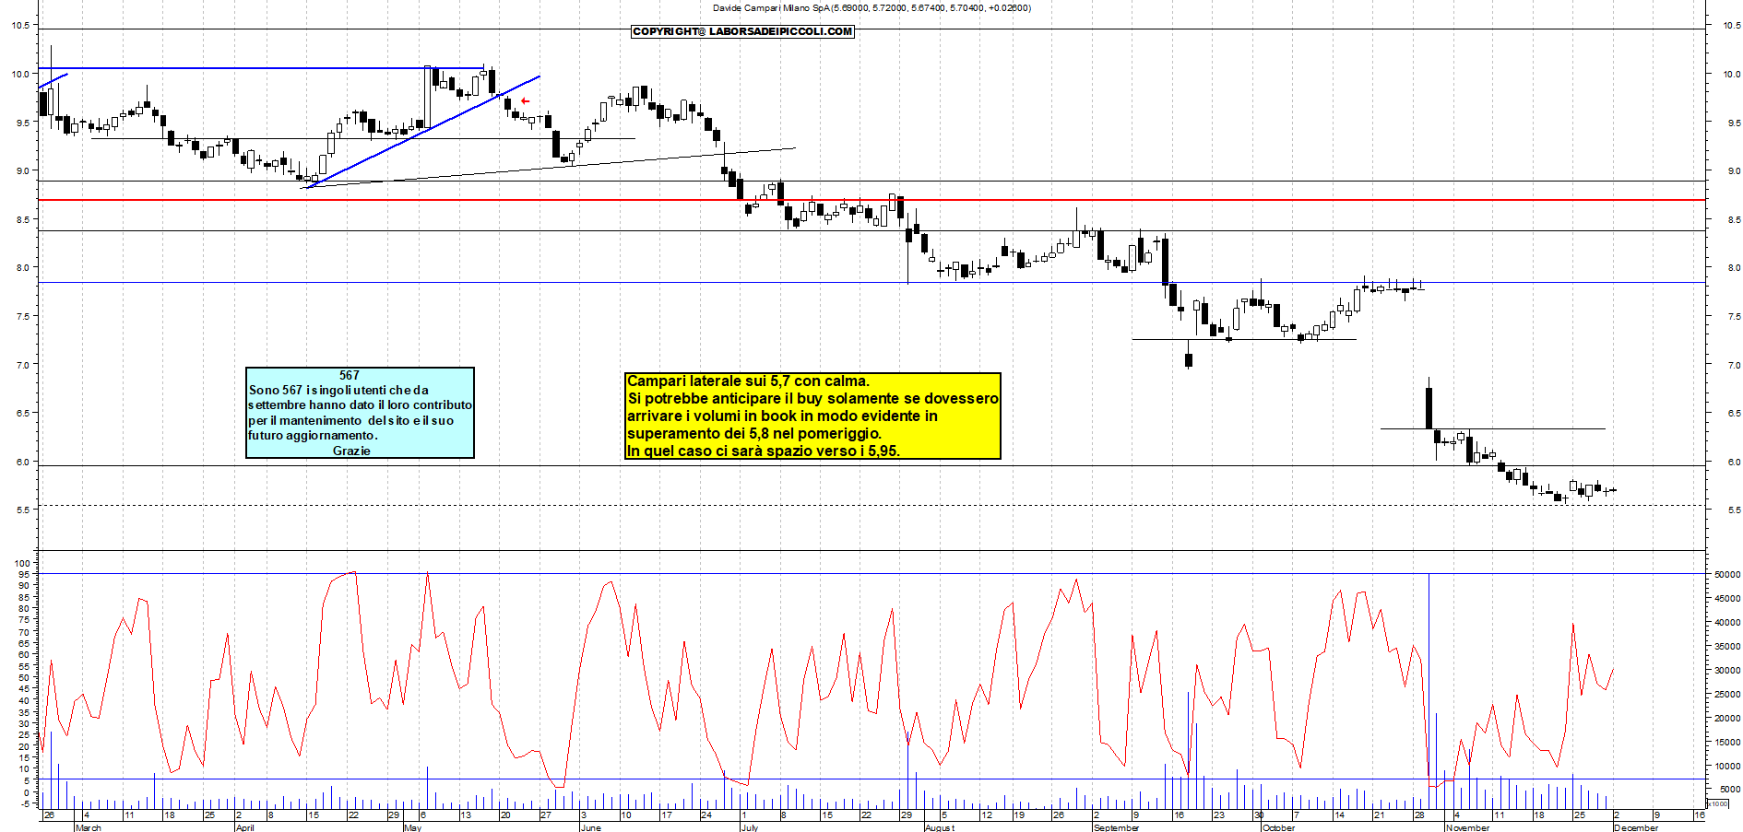Select the line 'Campari laterale sui 5,7 con calma.'
1743x832 pixels.
click(748, 381)
